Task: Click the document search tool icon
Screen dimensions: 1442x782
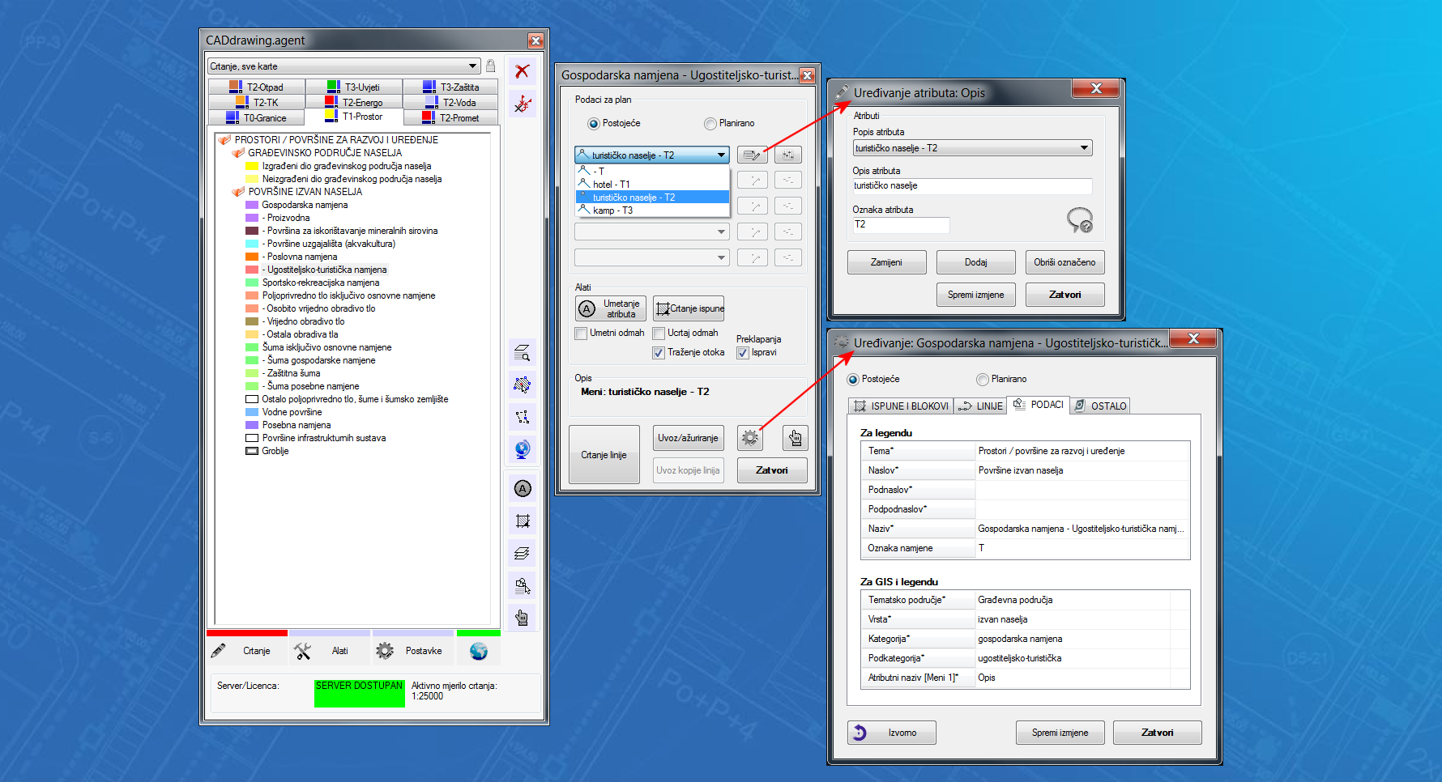Action: (x=523, y=585)
